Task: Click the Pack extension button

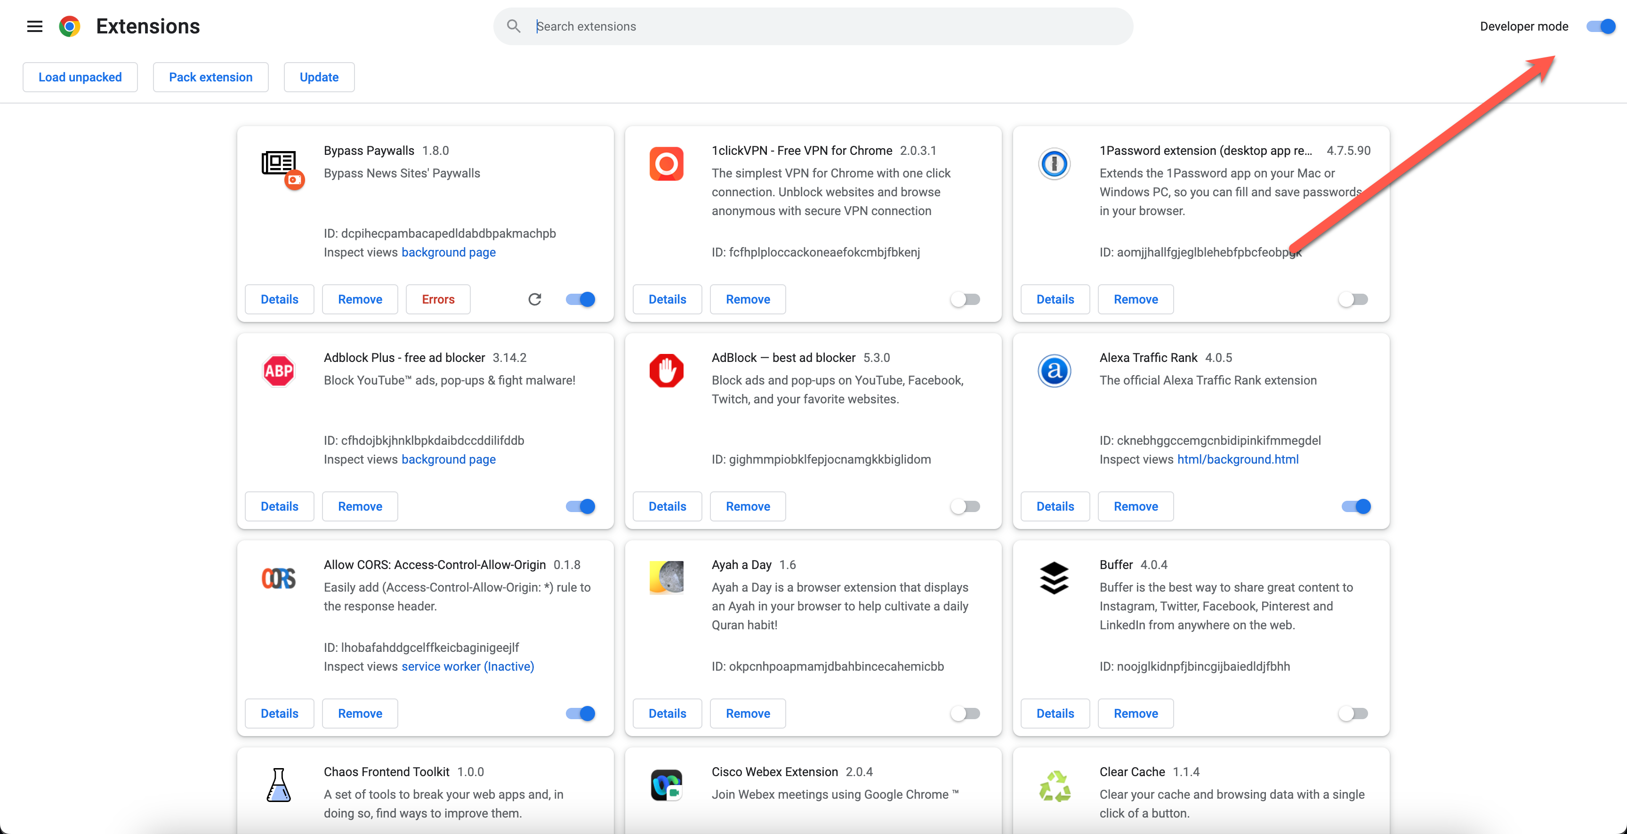Action: [x=210, y=77]
